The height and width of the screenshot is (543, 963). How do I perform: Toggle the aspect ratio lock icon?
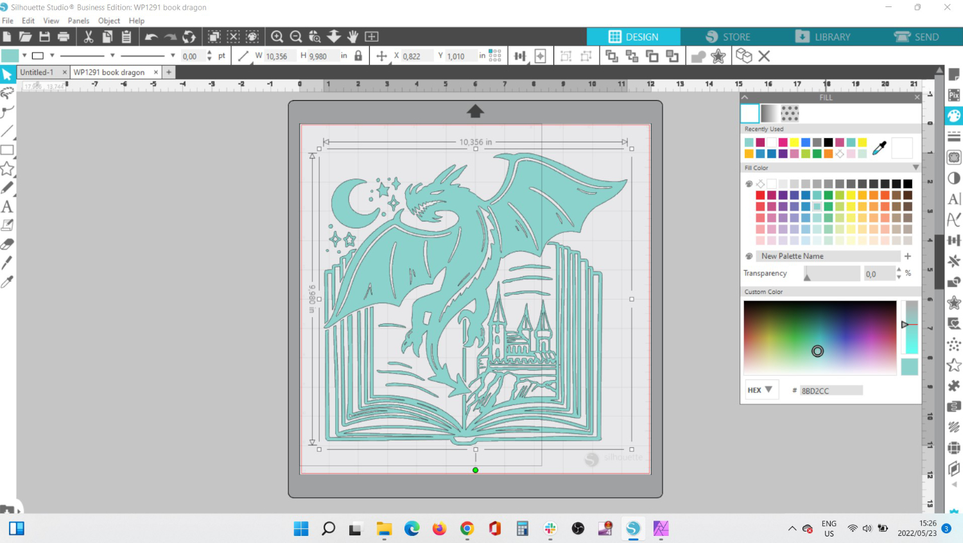point(358,56)
